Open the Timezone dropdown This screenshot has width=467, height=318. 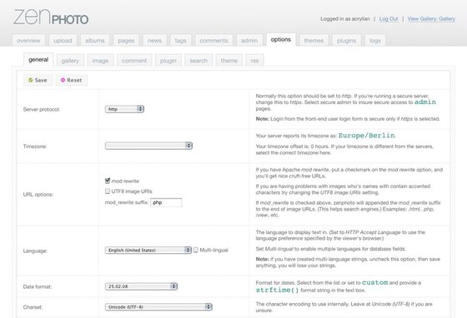148,146
